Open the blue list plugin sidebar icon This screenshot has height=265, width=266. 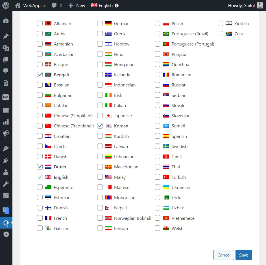click(x=6, y=211)
